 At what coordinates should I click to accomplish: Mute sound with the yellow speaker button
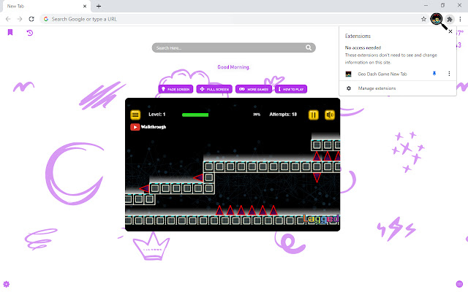pyautogui.click(x=330, y=115)
